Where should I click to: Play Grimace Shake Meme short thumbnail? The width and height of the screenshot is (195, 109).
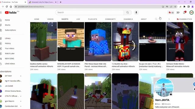point(180,41)
